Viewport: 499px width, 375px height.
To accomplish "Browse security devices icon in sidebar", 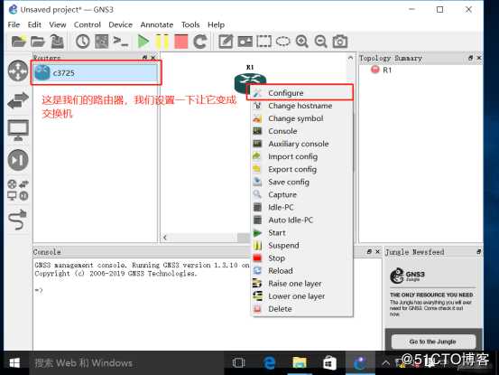I will click(x=18, y=160).
